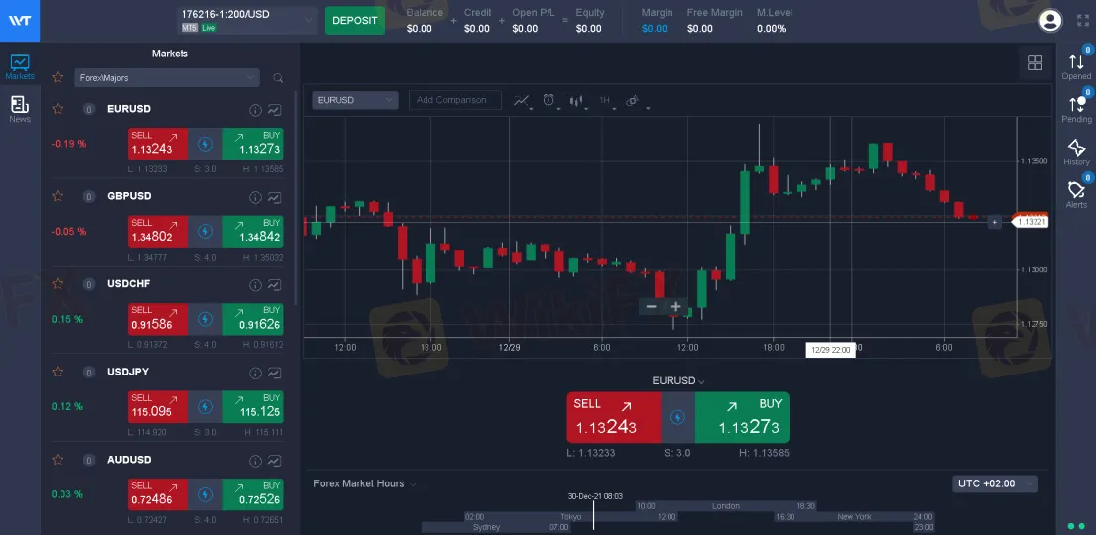The image size is (1096, 535).
Task: Click the Add Comparison input field
Action: pyautogui.click(x=455, y=101)
